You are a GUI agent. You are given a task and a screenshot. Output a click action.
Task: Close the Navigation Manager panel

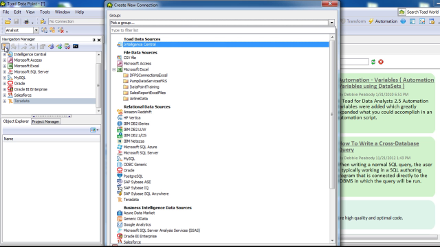click(99, 40)
